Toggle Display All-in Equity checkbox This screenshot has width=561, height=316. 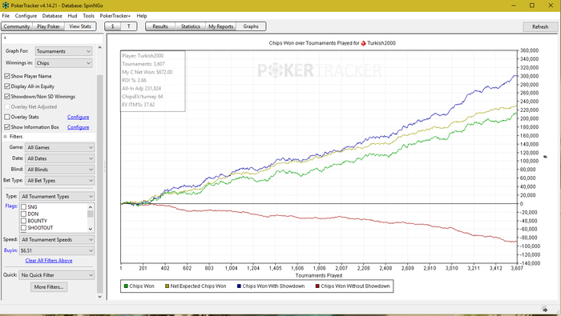[6, 86]
